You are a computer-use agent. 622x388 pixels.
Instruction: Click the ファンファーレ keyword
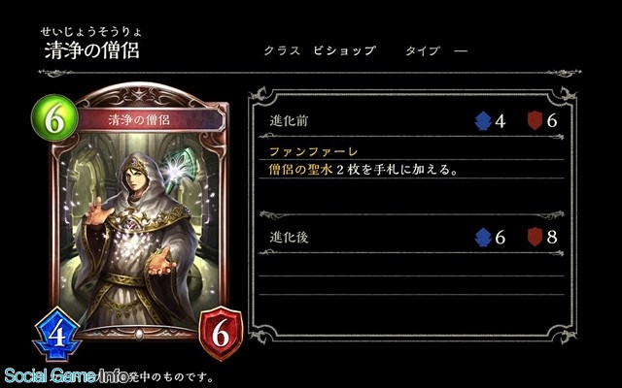coord(313,151)
